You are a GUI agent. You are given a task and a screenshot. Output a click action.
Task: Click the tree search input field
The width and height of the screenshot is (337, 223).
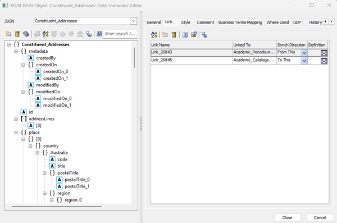coord(120,34)
